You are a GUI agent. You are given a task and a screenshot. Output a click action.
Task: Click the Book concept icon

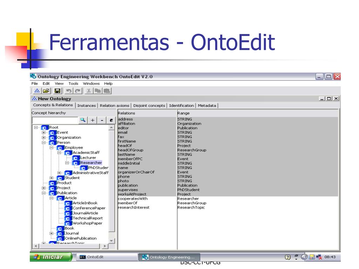tap(60, 228)
